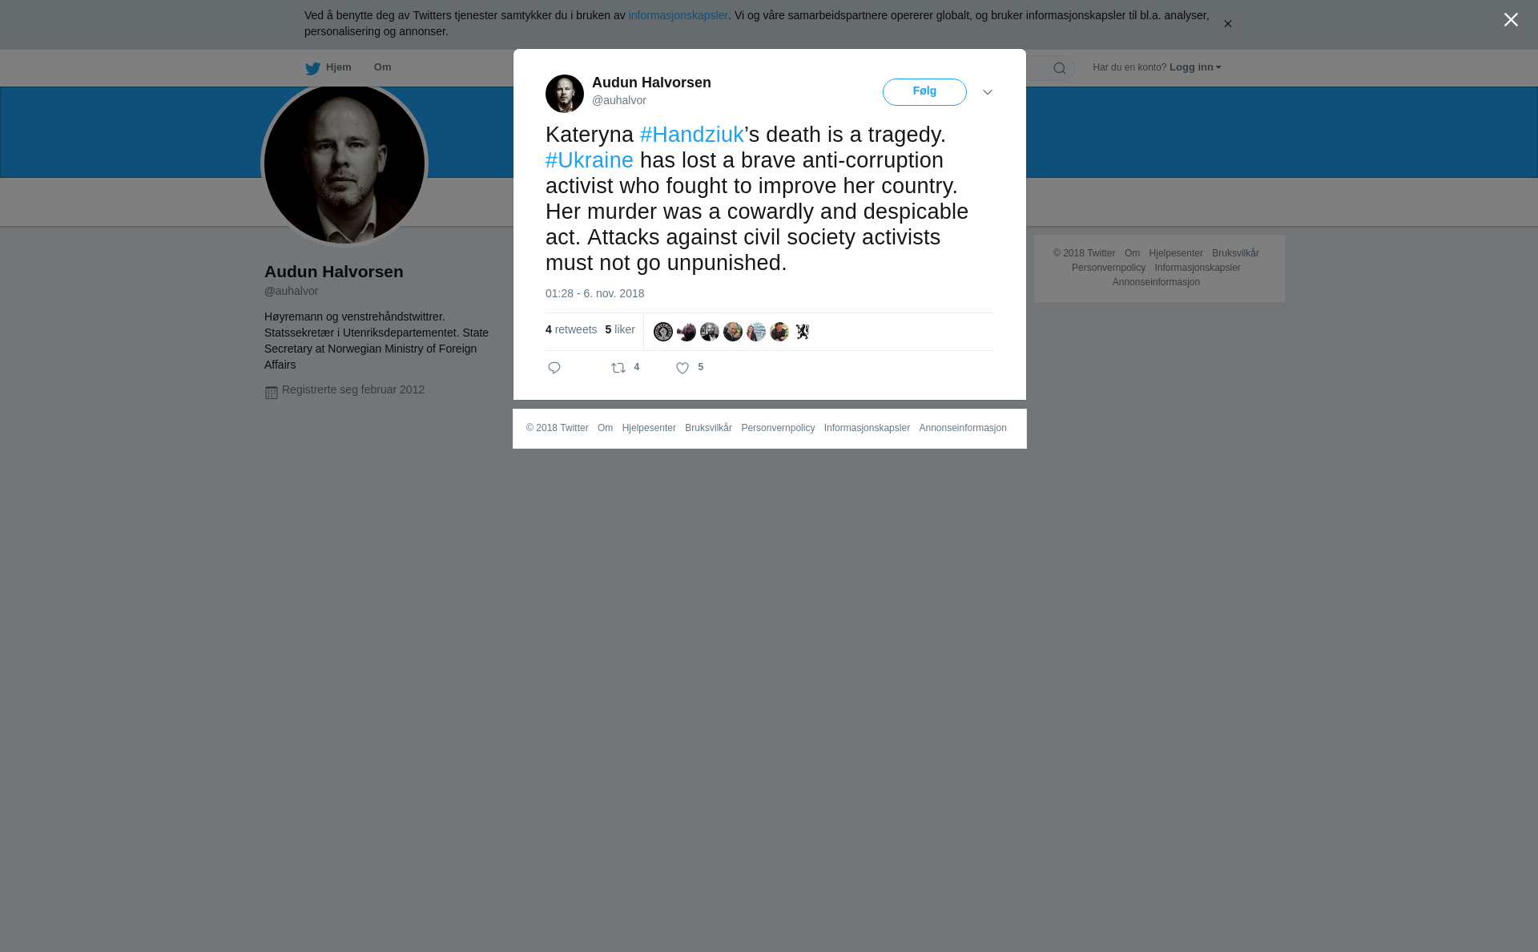
Task: Click the Twitter bird Hjem icon
Action: [x=312, y=68]
